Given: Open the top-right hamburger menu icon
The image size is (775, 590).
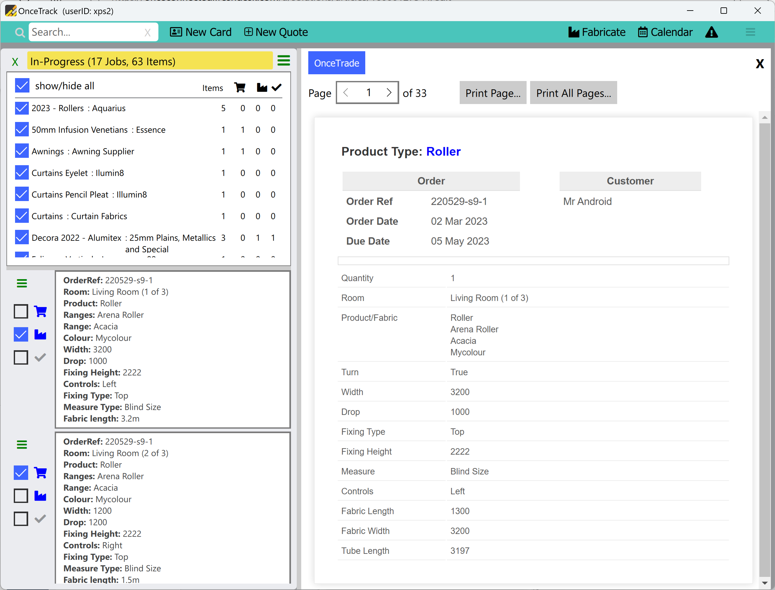Looking at the screenshot, I should point(750,32).
